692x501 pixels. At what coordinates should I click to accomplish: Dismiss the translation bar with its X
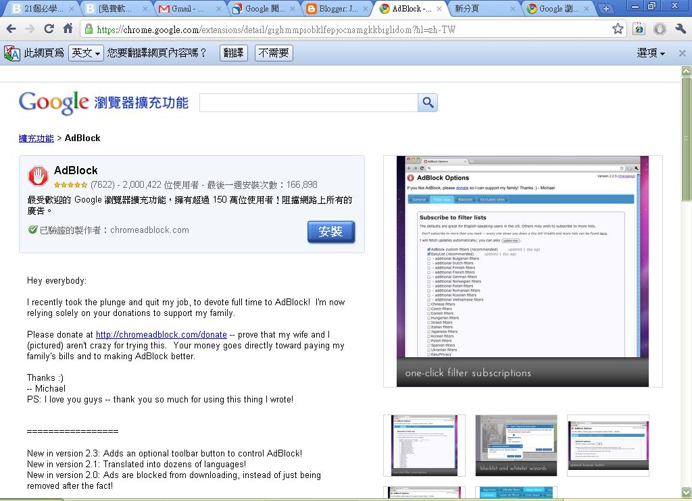point(683,53)
